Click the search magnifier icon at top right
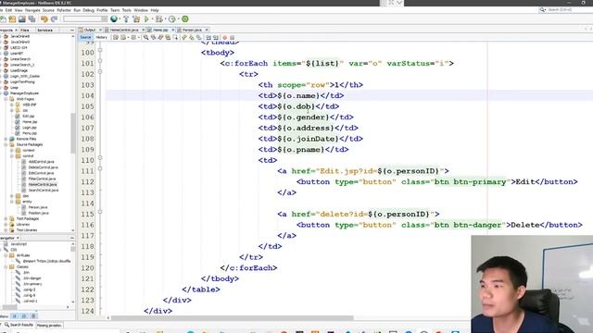The height and width of the screenshot is (333, 593). click(542, 10)
